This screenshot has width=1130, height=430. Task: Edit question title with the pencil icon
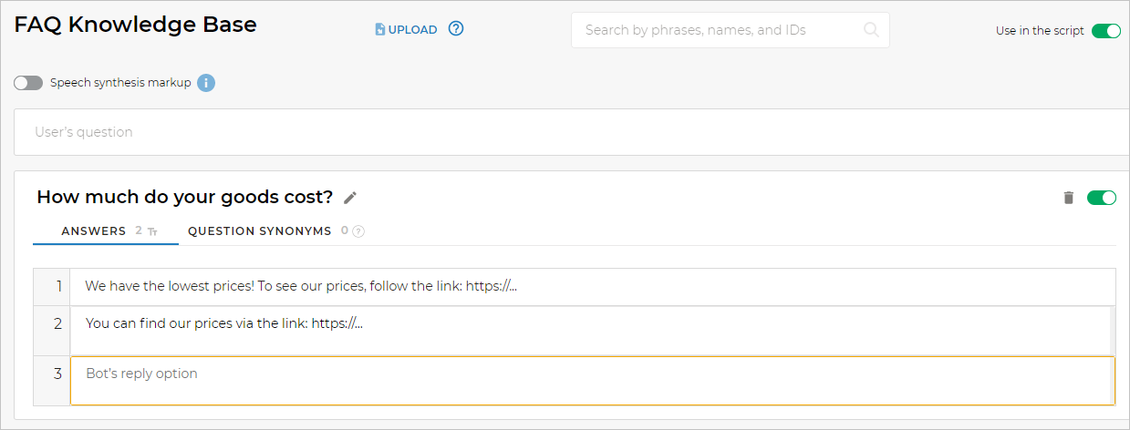[x=350, y=198]
